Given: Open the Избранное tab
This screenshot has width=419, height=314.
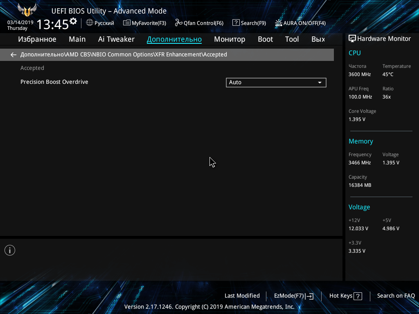Looking at the screenshot, I should coord(37,39).
